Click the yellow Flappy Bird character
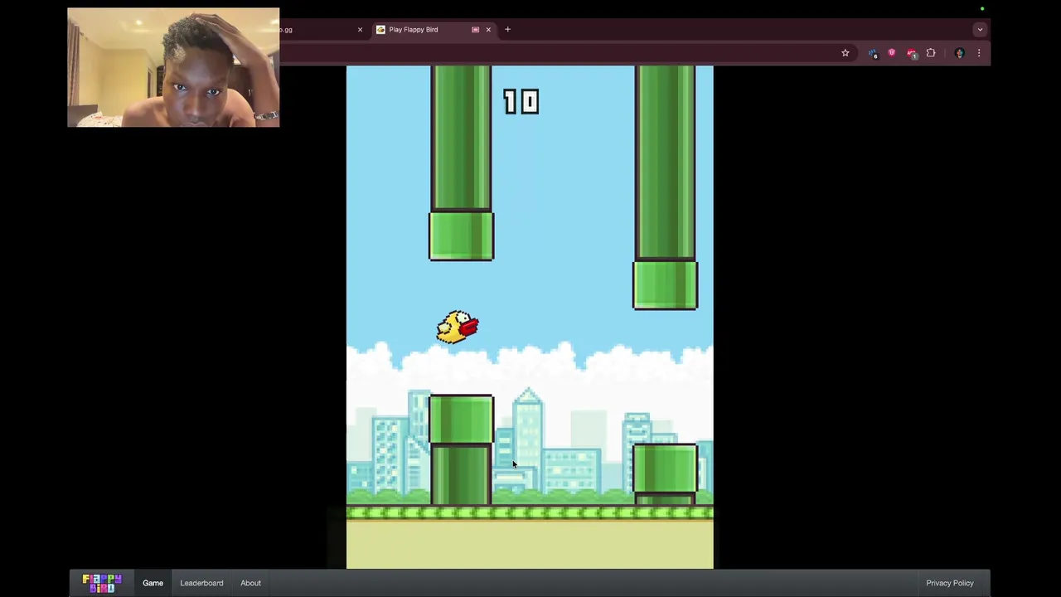The image size is (1061, 597). pos(458,327)
